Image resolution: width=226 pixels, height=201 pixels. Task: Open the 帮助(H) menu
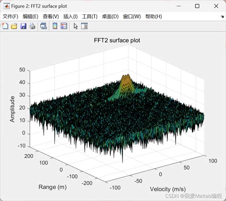pyautogui.click(x=154, y=16)
